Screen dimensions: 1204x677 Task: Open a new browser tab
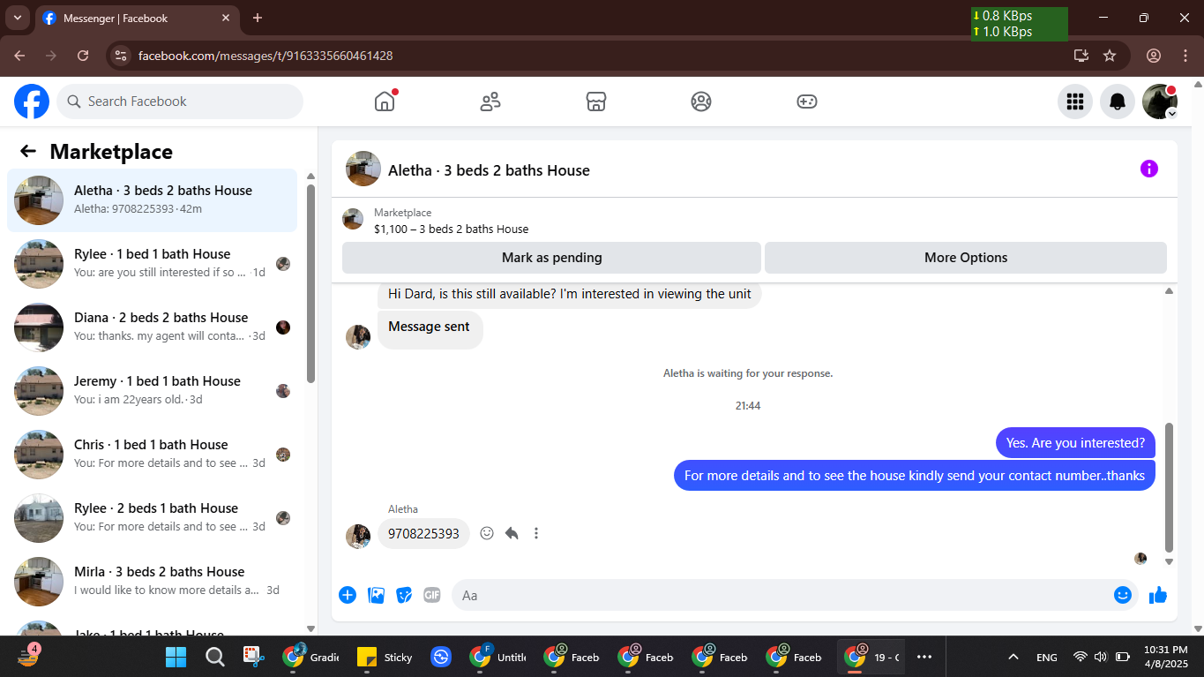click(258, 18)
